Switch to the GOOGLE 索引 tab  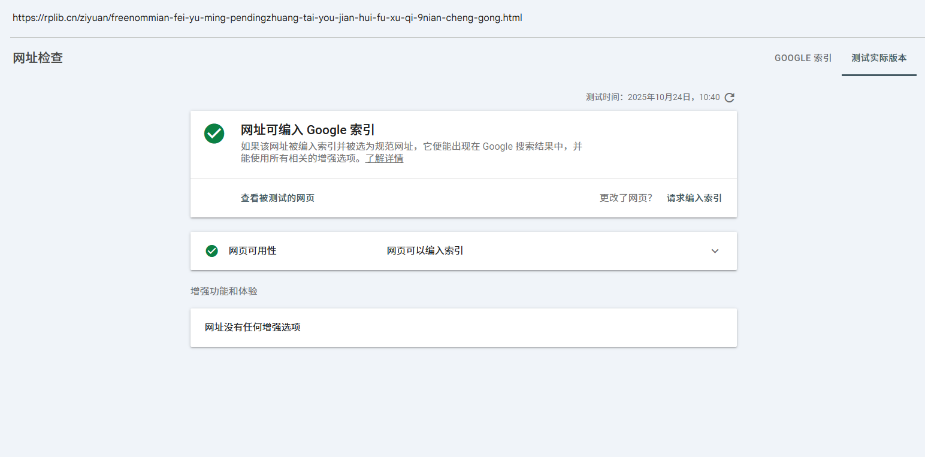coord(803,58)
